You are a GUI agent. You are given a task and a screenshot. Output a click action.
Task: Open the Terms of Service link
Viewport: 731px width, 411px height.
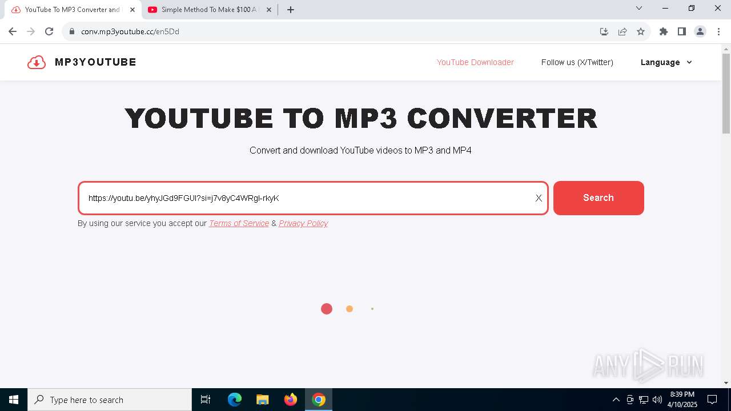click(239, 223)
